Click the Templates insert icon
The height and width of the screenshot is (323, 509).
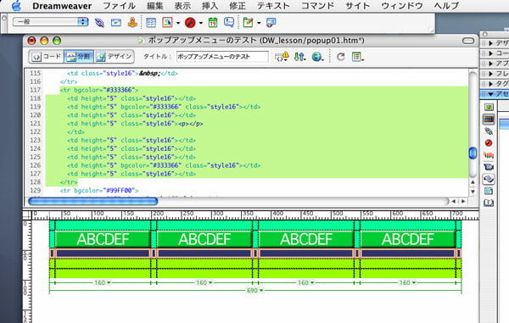click(x=248, y=22)
